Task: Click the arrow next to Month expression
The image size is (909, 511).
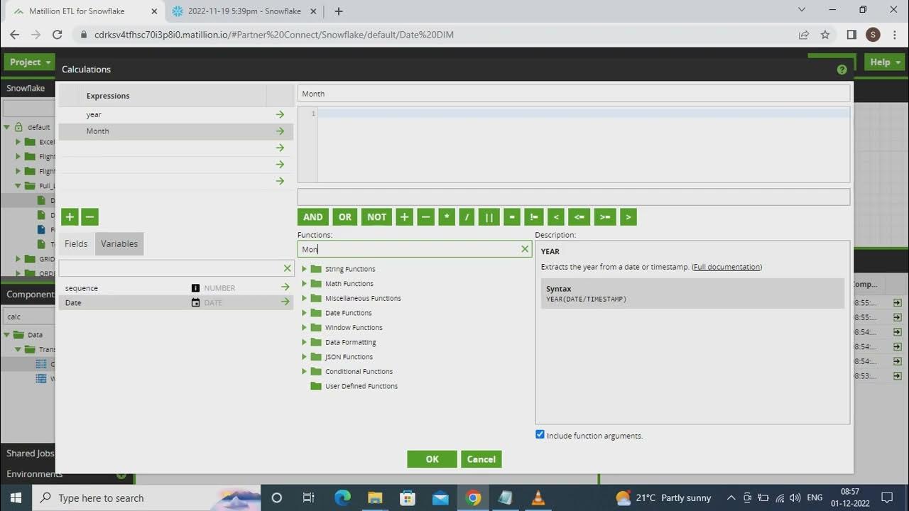Action: pyautogui.click(x=280, y=131)
